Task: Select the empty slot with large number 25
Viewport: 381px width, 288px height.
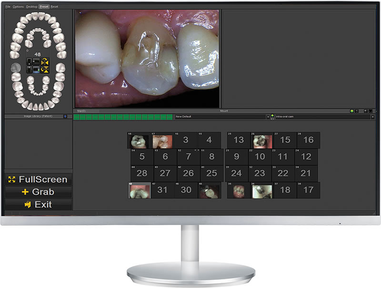Action: pyautogui.click(x=211, y=174)
